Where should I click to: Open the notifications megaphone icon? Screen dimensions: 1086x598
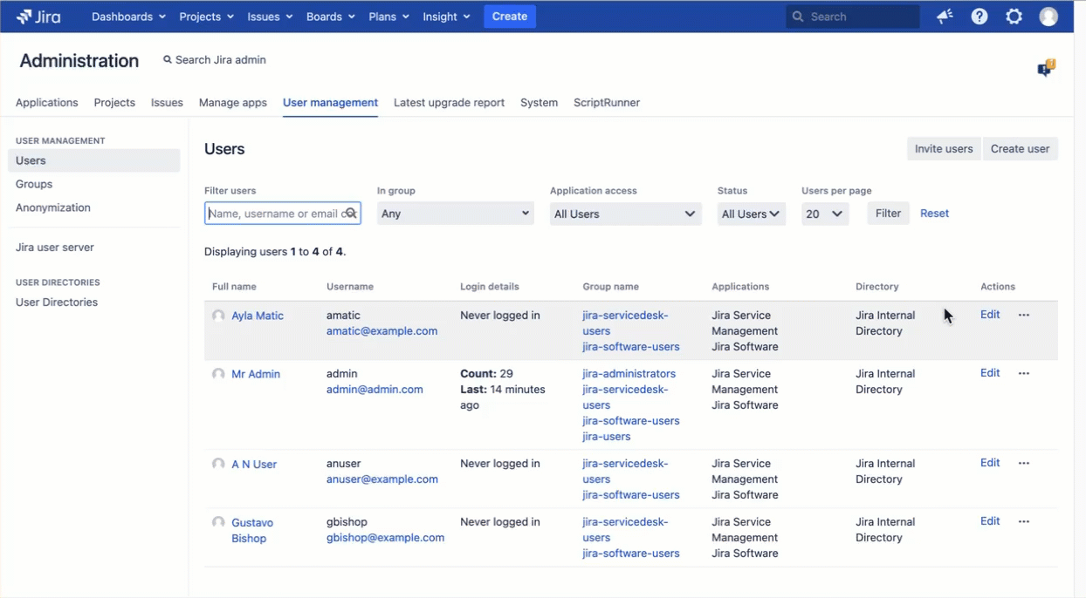945,17
